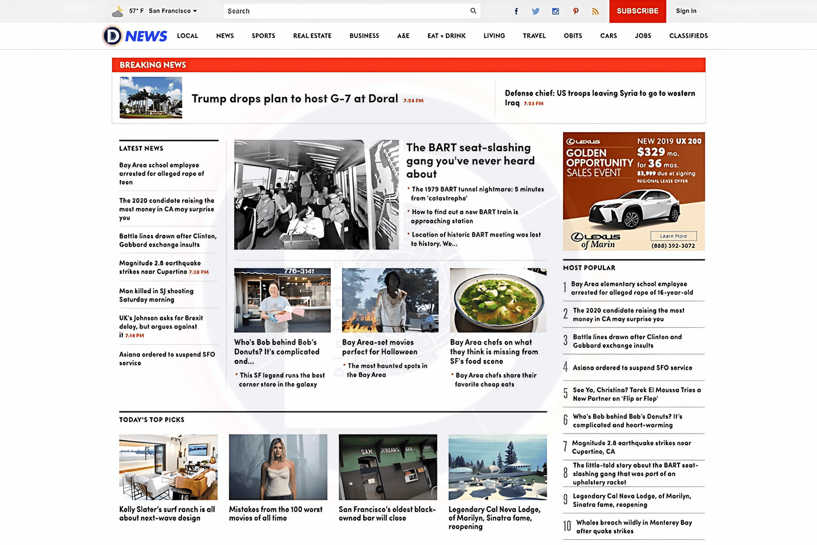Open Location of historic BART meeting link
817x545 pixels.
476,239
